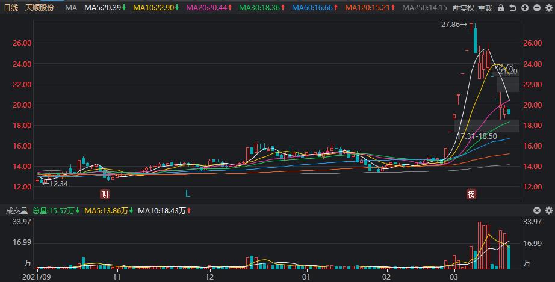Open the 成交量 indicator selector
The image size is (555, 282).
click(17, 210)
